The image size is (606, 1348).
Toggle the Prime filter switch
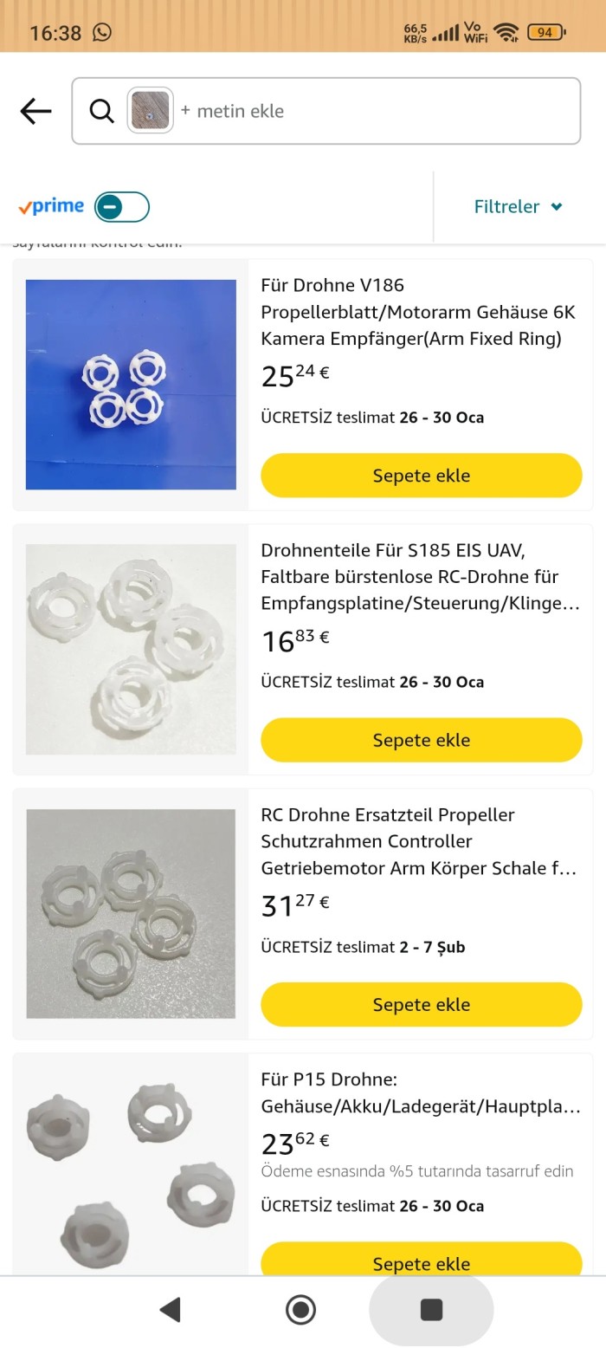[122, 207]
